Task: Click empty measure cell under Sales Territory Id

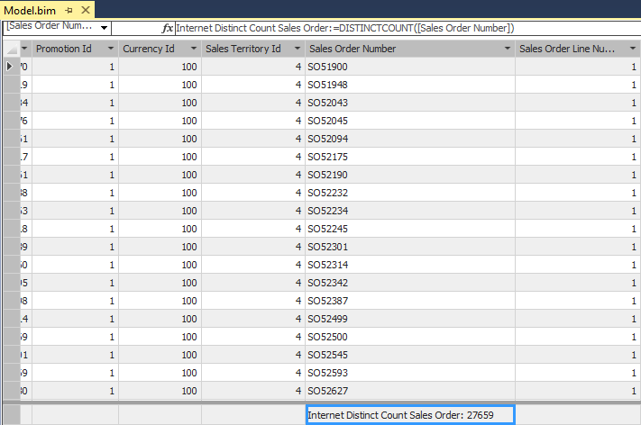Action: pyautogui.click(x=253, y=415)
